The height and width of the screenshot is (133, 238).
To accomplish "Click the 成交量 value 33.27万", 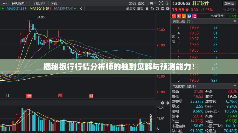I will pos(197,101).
